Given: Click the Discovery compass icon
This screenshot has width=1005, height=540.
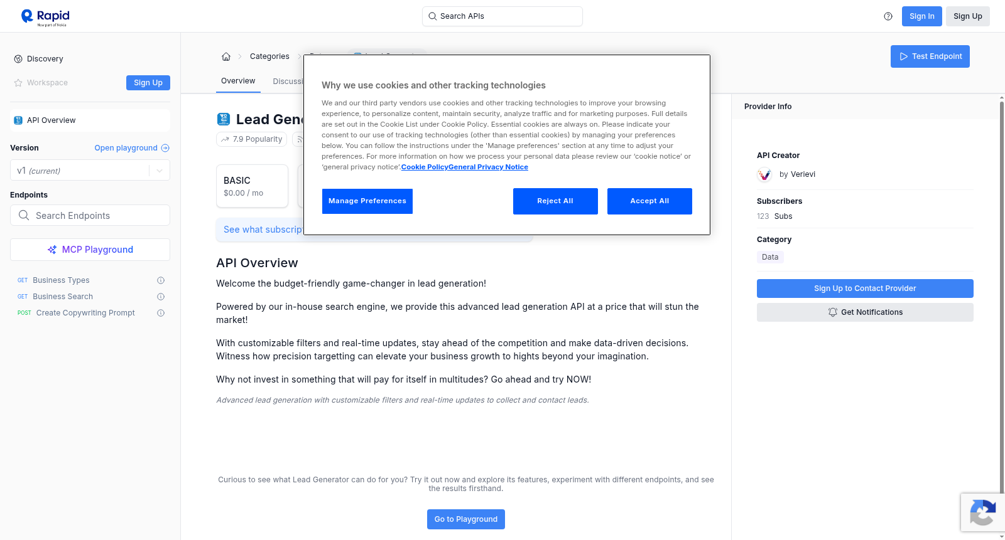Looking at the screenshot, I should (x=18, y=59).
